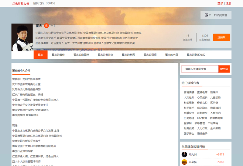Screen dimensions: 243x166
Task: Select the 区块链 category link
Action: pyautogui.click(x=214, y=103)
